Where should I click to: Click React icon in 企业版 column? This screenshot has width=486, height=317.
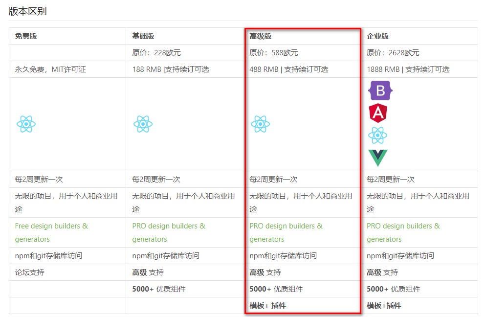(x=377, y=136)
